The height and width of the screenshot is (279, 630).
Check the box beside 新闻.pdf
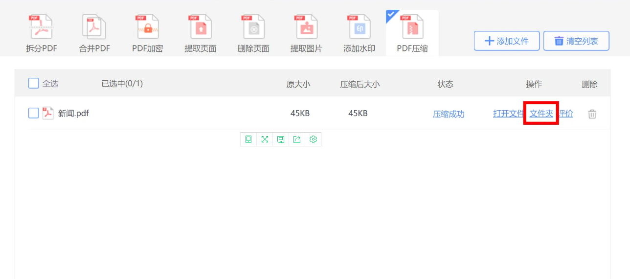pyautogui.click(x=34, y=114)
